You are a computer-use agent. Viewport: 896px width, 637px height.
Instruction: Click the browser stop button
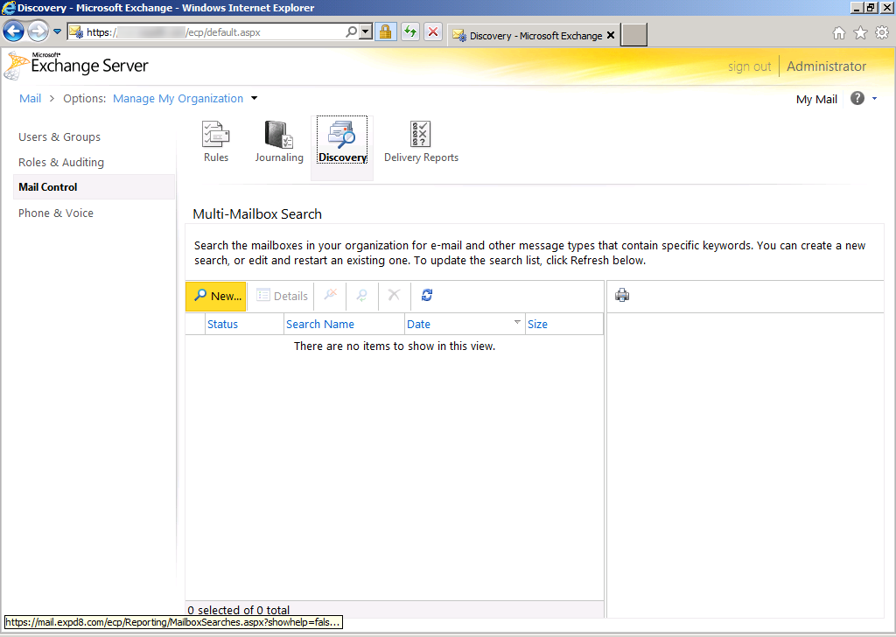pos(433,32)
